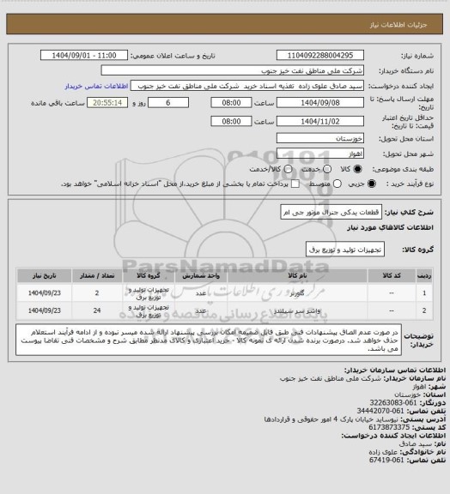Click the need number field 1104092288004295
The width and height of the screenshot is (450, 494).
click(x=320, y=55)
